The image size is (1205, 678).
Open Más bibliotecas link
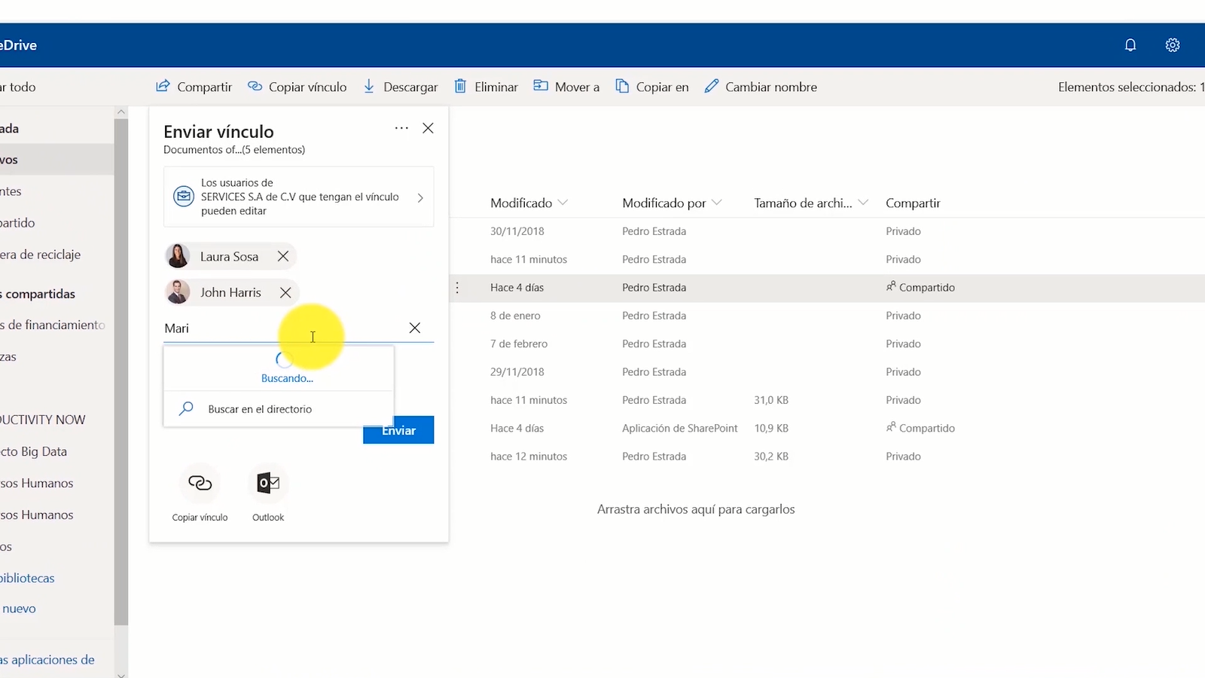[x=28, y=578]
